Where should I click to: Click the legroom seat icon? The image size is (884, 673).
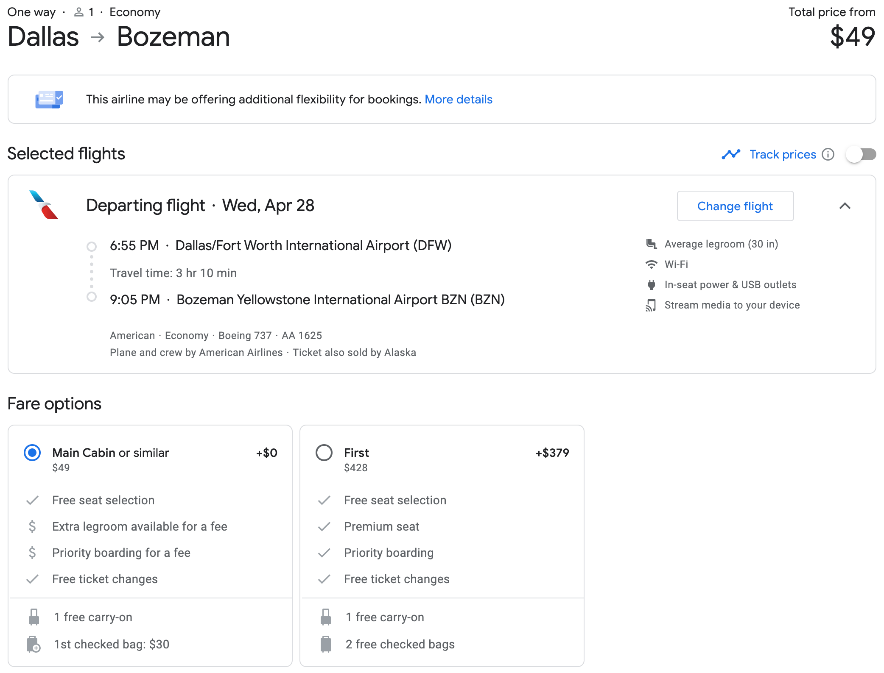[x=651, y=244]
